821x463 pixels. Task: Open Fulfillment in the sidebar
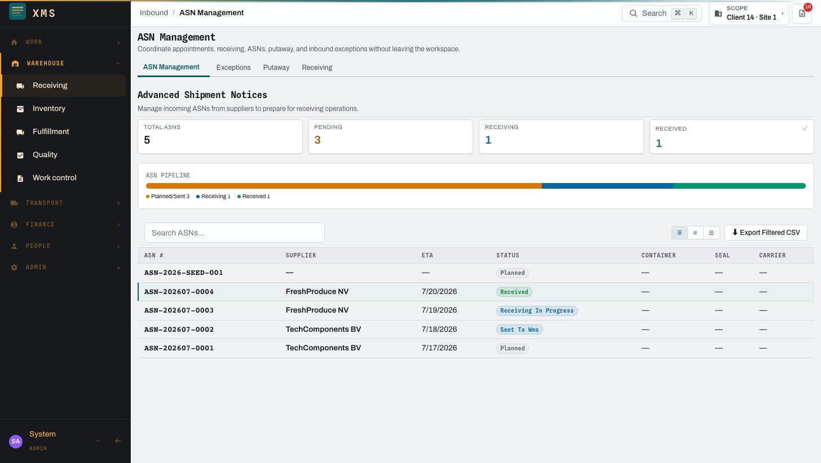click(64, 132)
